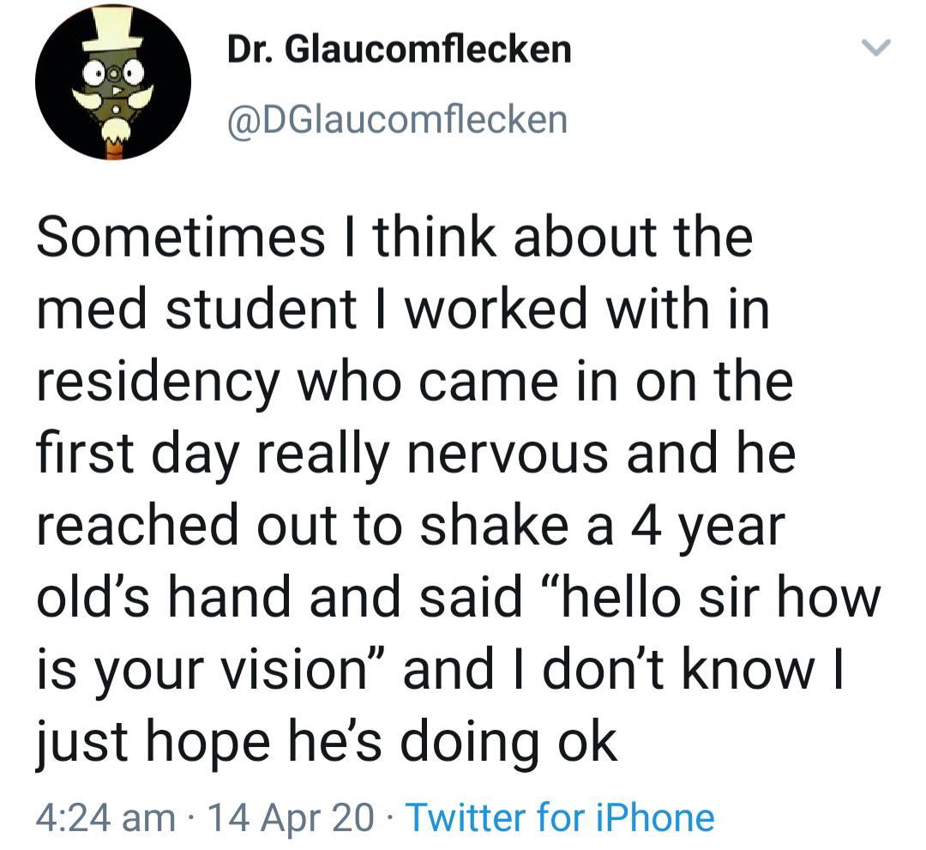Click the "4 year" text in tweet
The width and height of the screenshot is (926, 850).
699,525
